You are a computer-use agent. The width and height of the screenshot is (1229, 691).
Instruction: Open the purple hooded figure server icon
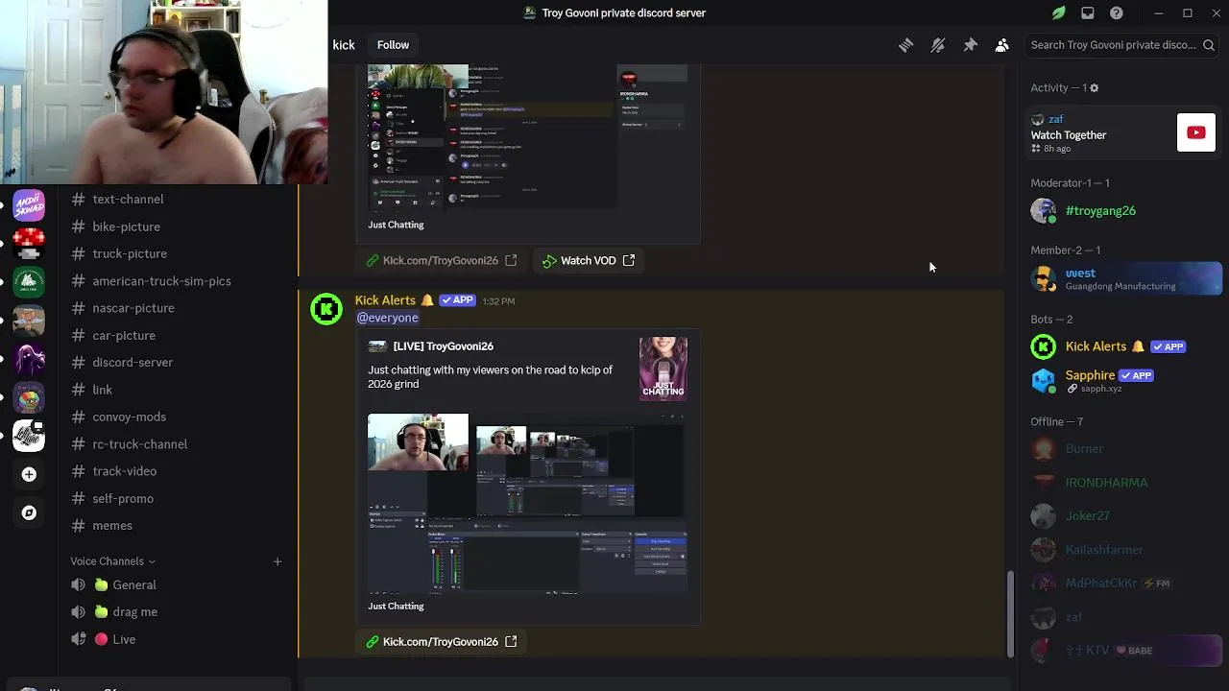pyautogui.click(x=29, y=359)
